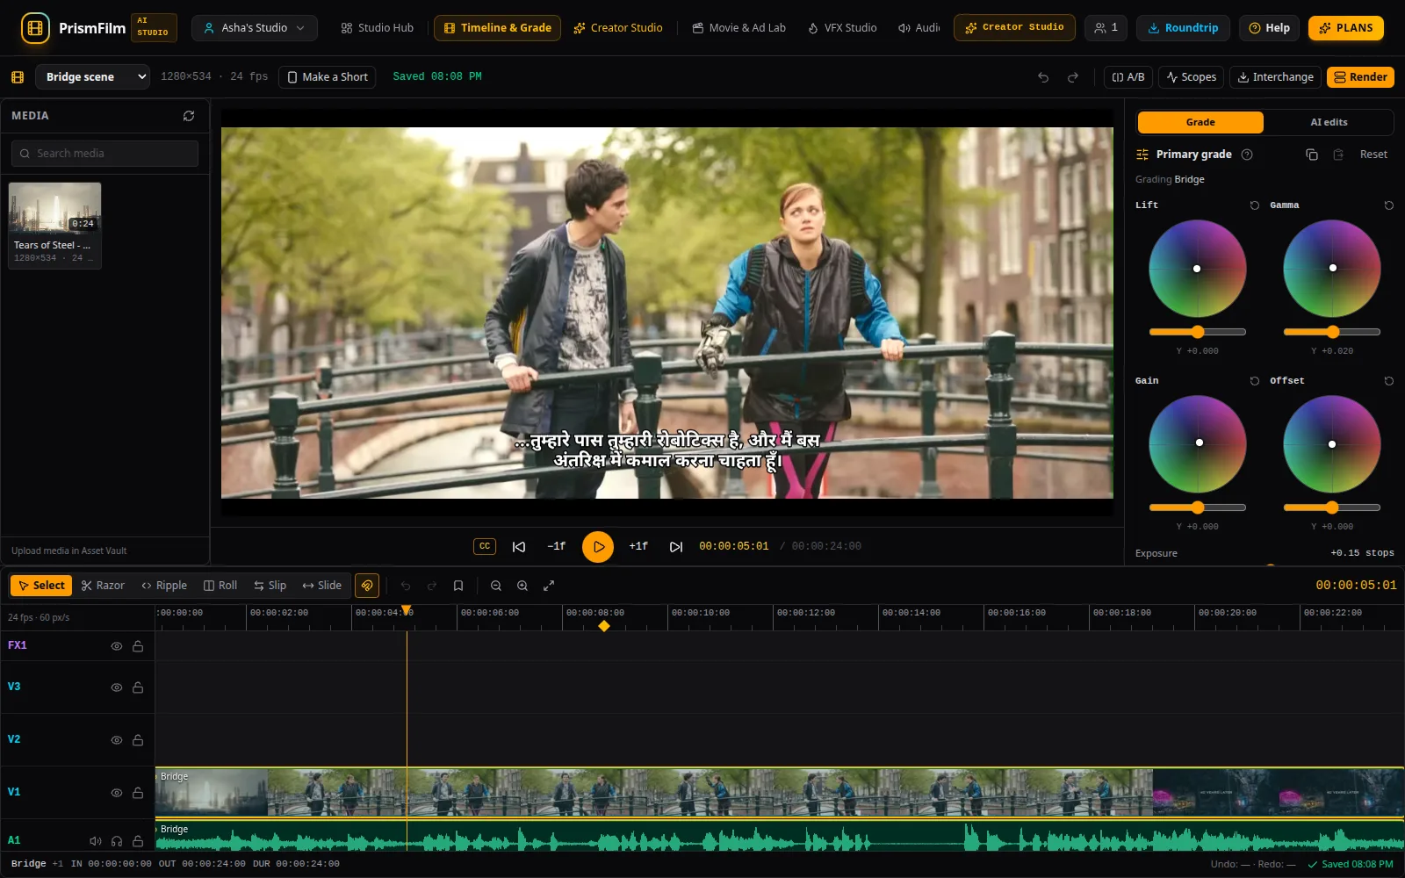Refresh the Media panel
This screenshot has height=878, width=1405.
pyautogui.click(x=189, y=116)
